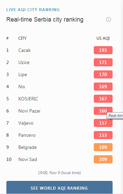Open the Novi Pazar city entry
The width and height of the screenshot is (123, 194).
tap(29, 111)
